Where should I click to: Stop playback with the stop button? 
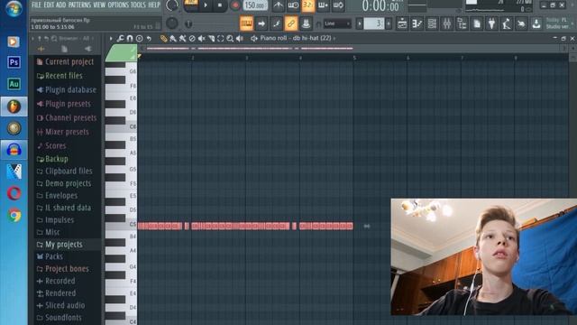220,5
